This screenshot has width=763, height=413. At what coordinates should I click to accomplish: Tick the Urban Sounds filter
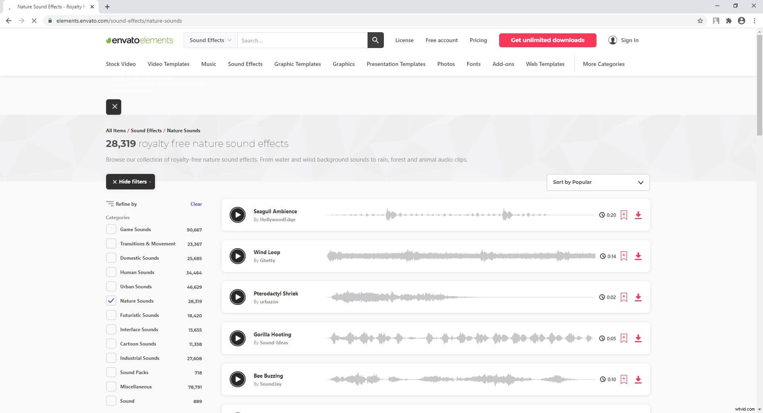(111, 286)
